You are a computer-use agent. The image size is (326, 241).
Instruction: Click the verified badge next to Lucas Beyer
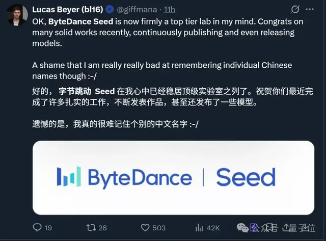(109, 10)
